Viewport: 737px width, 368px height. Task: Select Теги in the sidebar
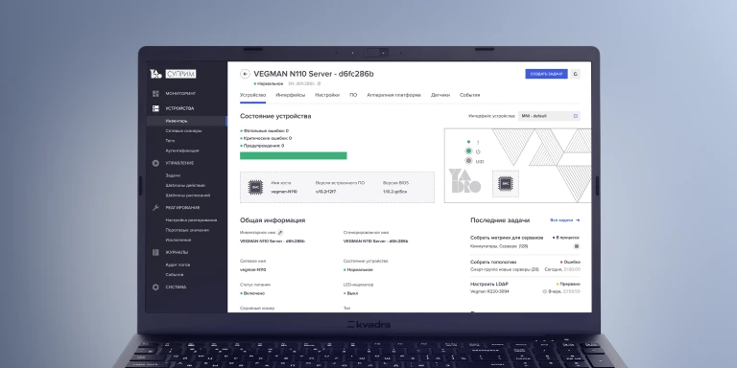170,141
